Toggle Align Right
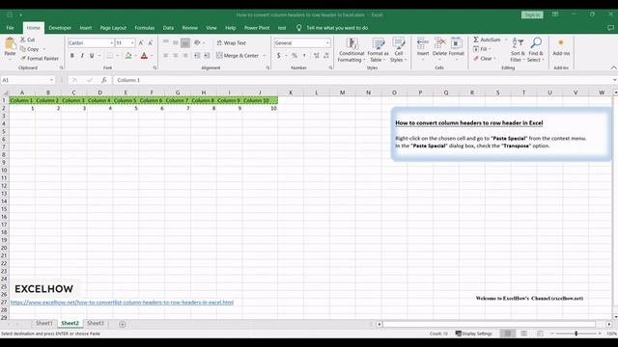The image size is (618, 347). click(185, 56)
